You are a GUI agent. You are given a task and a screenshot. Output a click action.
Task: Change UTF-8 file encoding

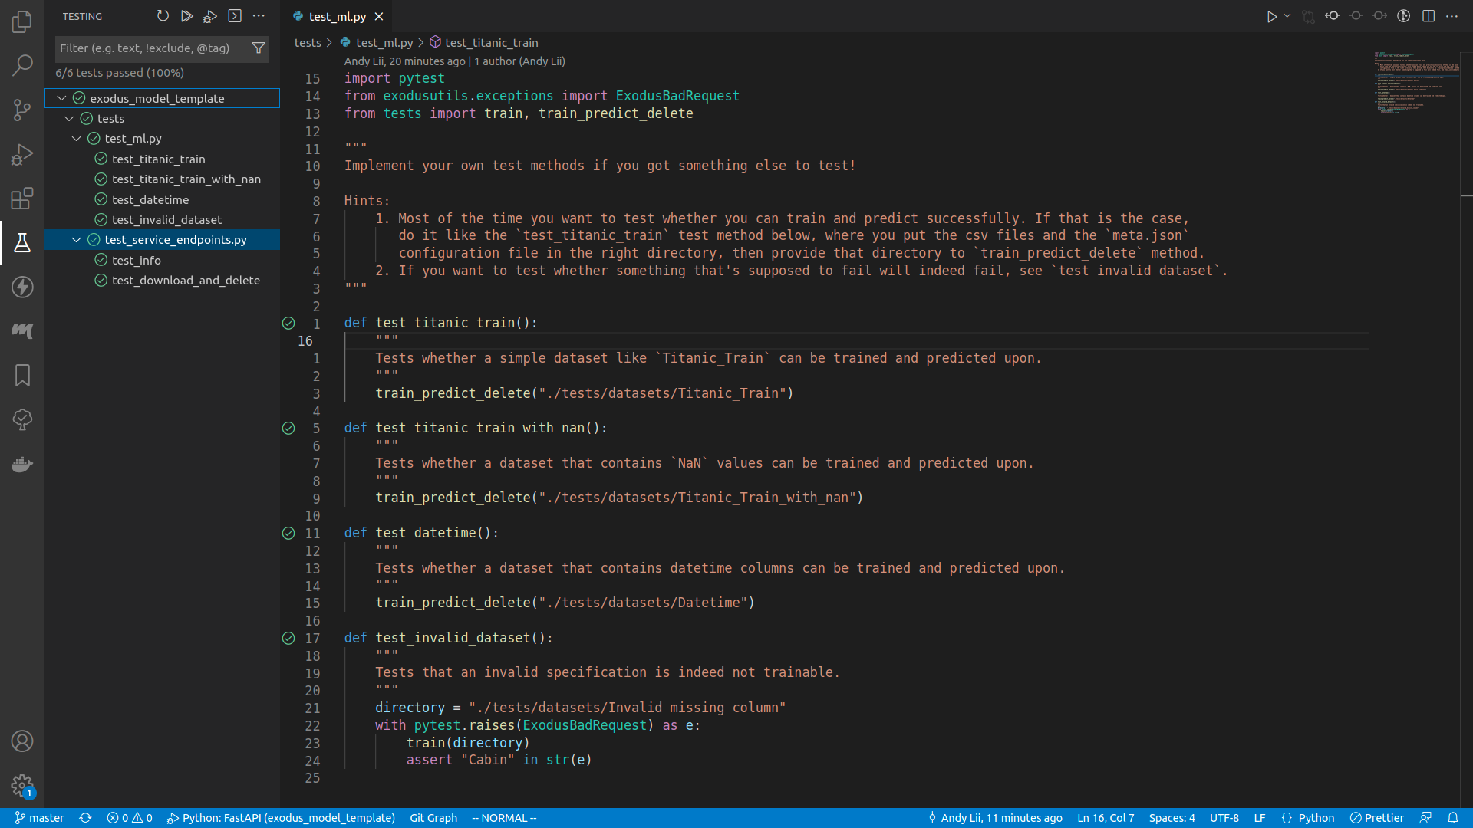click(x=1224, y=818)
